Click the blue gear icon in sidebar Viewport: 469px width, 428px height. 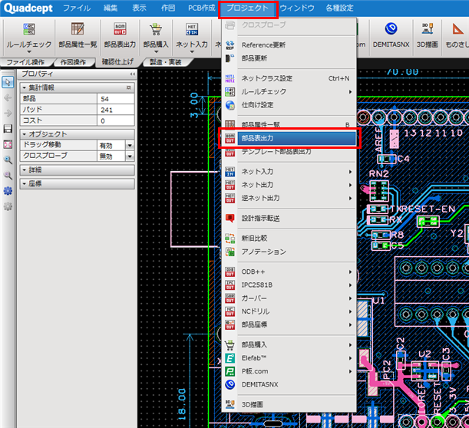pyautogui.click(x=8, y=191)
